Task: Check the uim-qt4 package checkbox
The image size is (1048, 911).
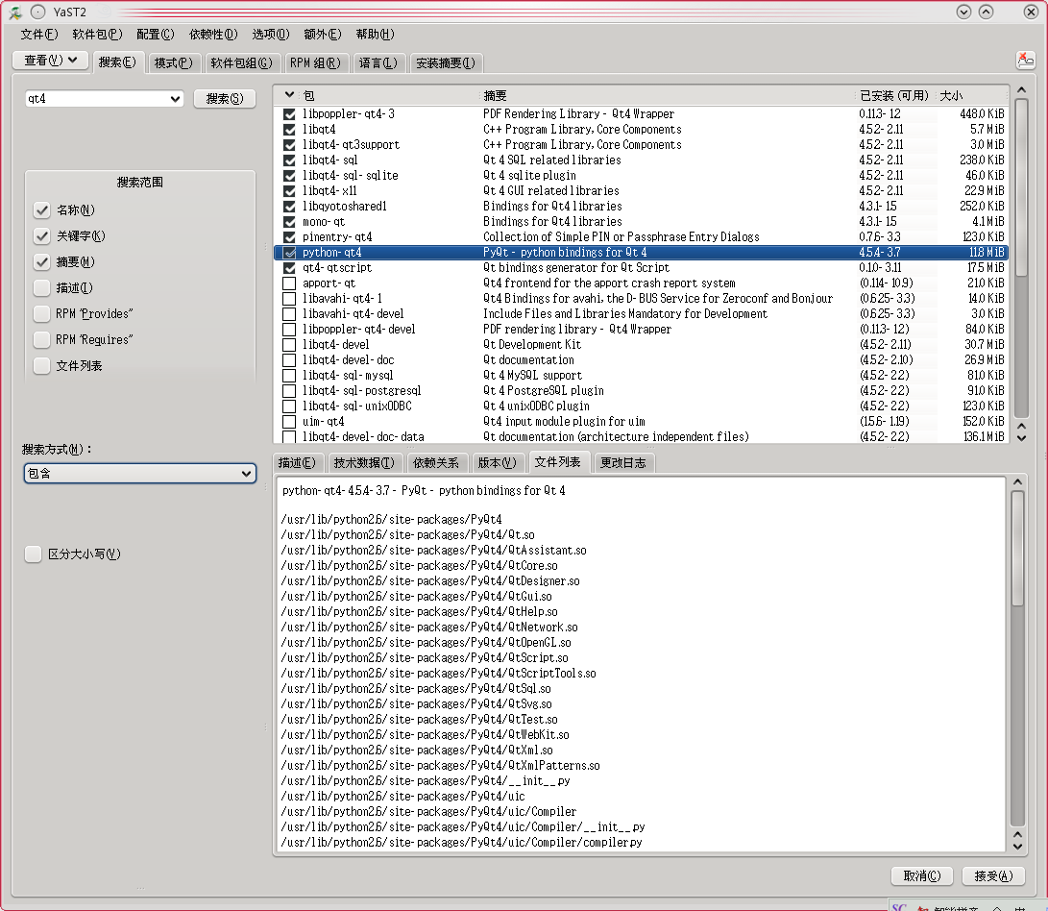Action: pos(289,422)
